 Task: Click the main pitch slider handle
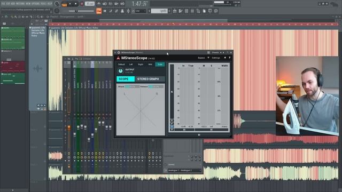(x=76, y=11)
